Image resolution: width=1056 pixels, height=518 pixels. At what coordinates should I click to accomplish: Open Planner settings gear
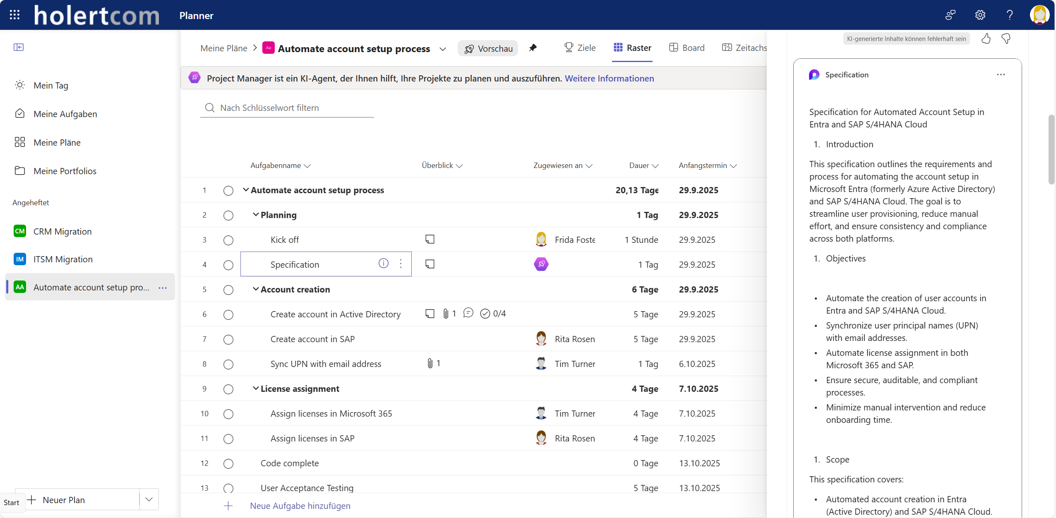[979, 15]
